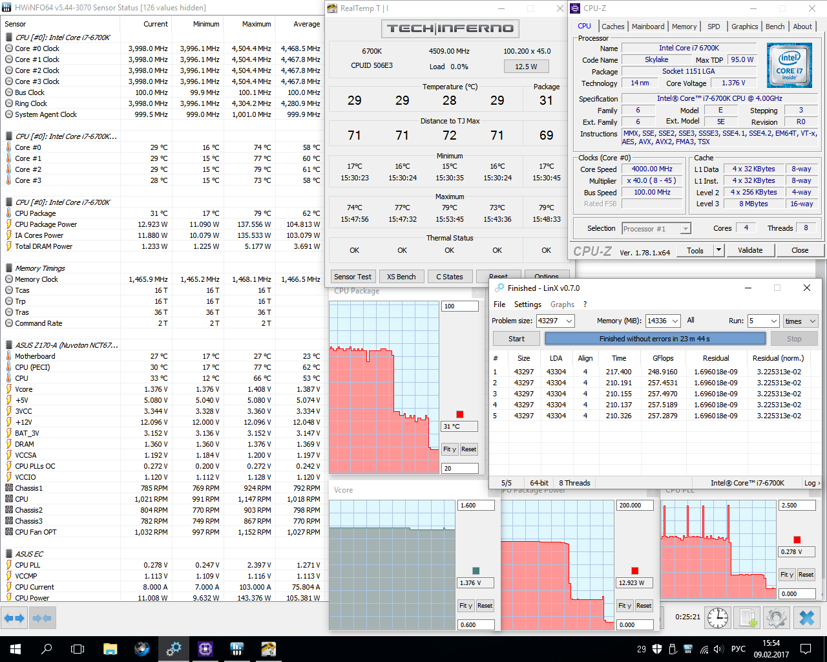Click the Intel Core i7 logo in CPU-Z
This screenshot has height=662, width=827.
(789, 65)
